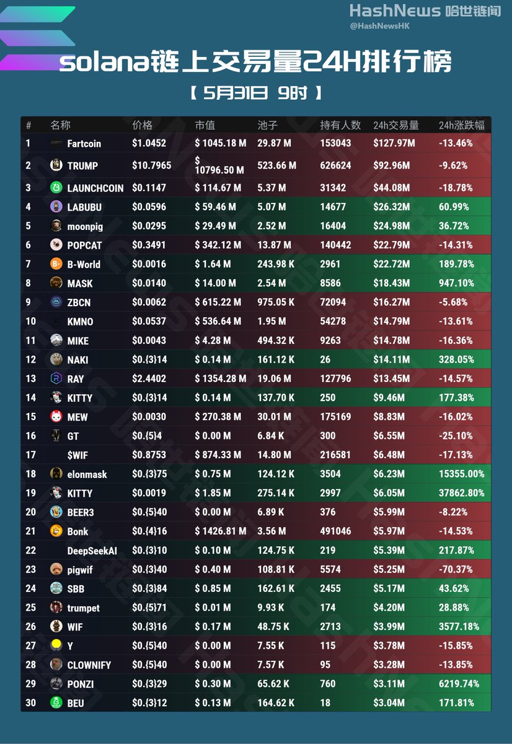Select the Fartcoin name cell
The image size is (512, 744).
tap(84, 143)
